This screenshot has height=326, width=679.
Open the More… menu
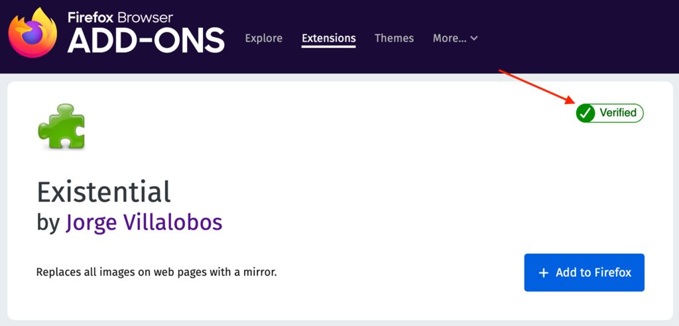click(x=450, y=38)
